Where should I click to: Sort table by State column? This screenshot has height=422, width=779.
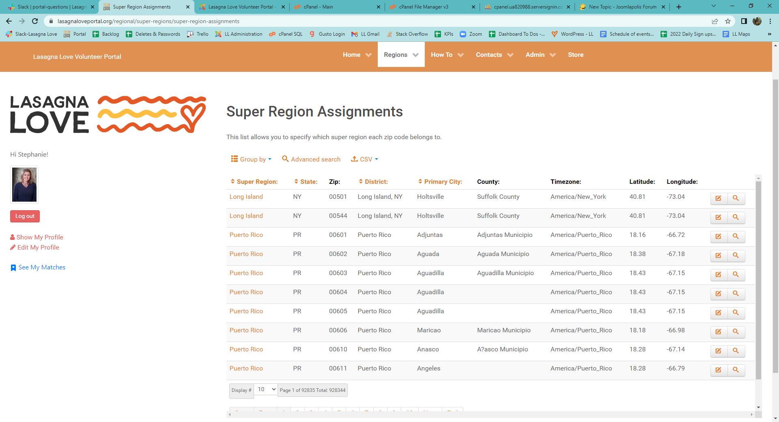(306, 182)
